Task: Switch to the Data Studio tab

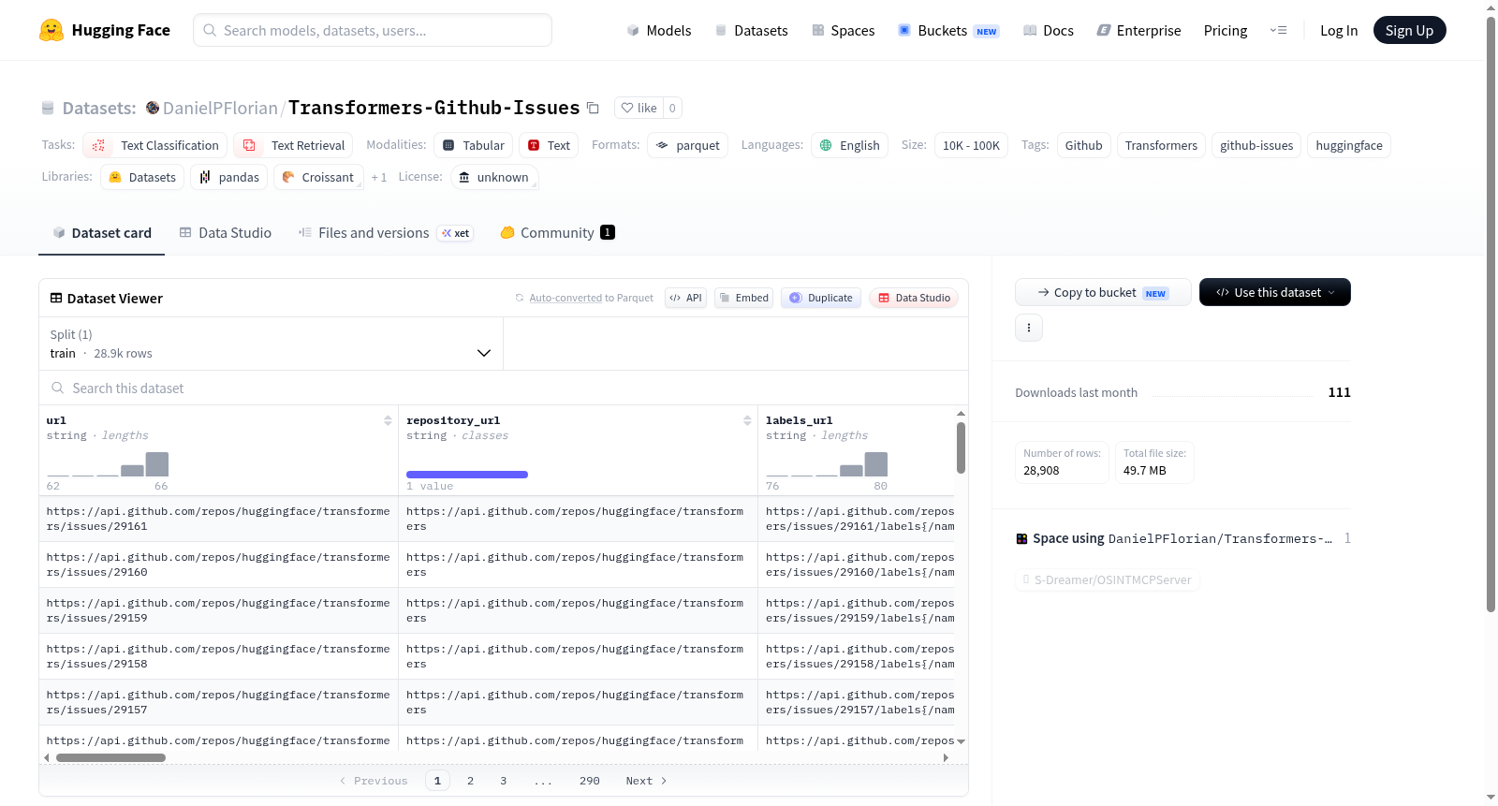Action: [x=226, y=233]
